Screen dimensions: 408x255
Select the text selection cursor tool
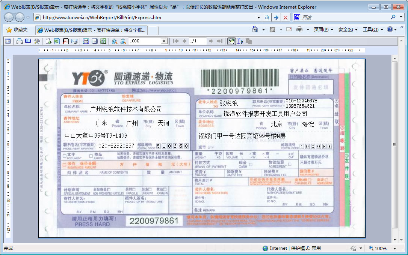pos(240,41)
